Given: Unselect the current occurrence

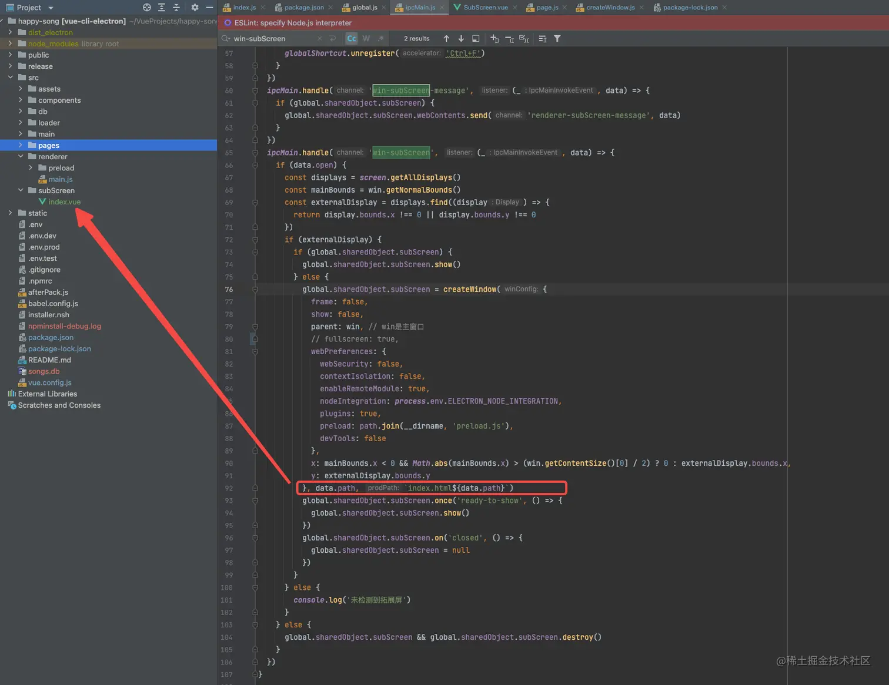Looking at the screenshot, I should [509, 39].
